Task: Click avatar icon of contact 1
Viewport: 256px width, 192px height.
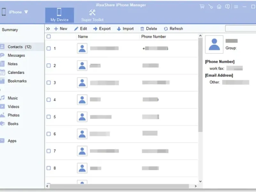Action: click(82, 49)
